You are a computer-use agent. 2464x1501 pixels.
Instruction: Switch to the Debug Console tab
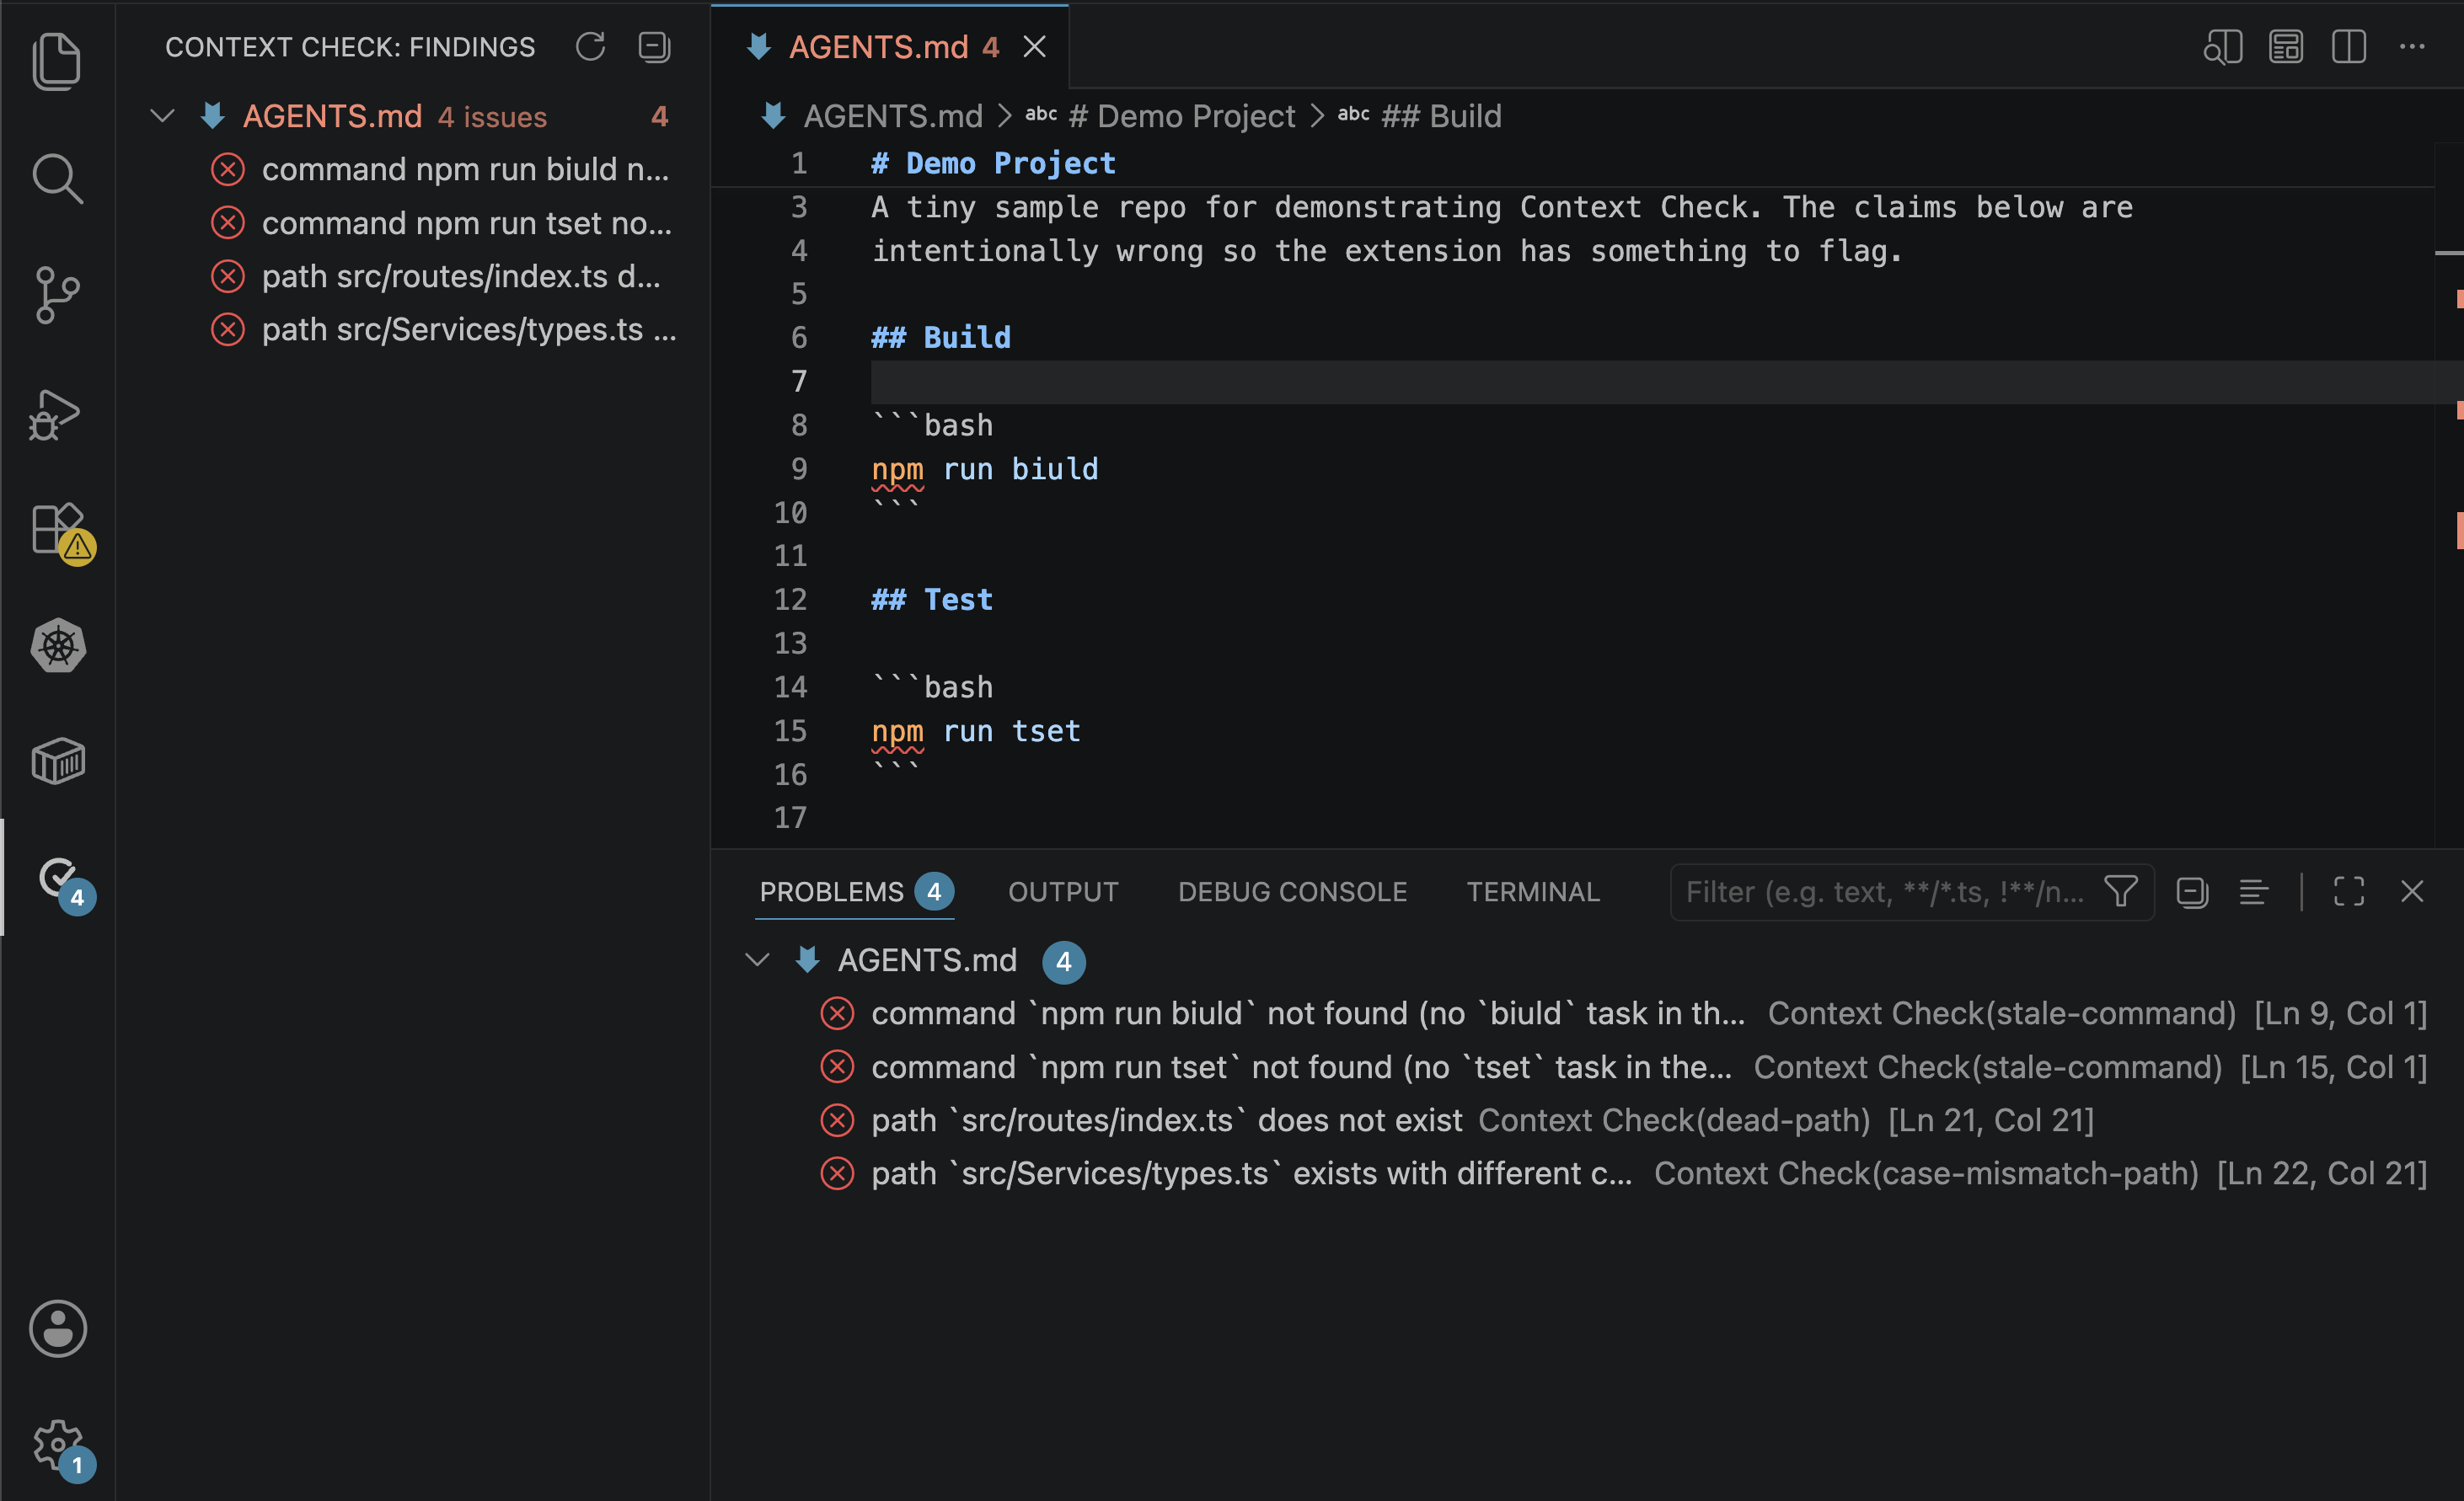[x=1292, y=891]
